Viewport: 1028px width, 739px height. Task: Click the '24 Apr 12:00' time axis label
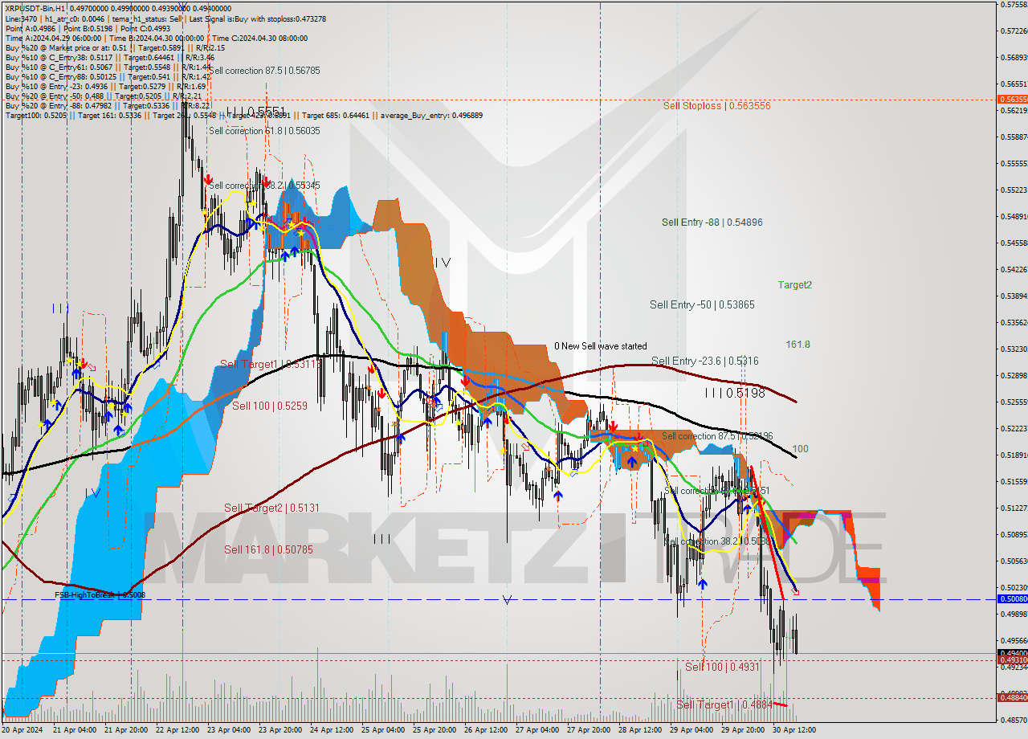pyautogui.click(x=331, y=729)
